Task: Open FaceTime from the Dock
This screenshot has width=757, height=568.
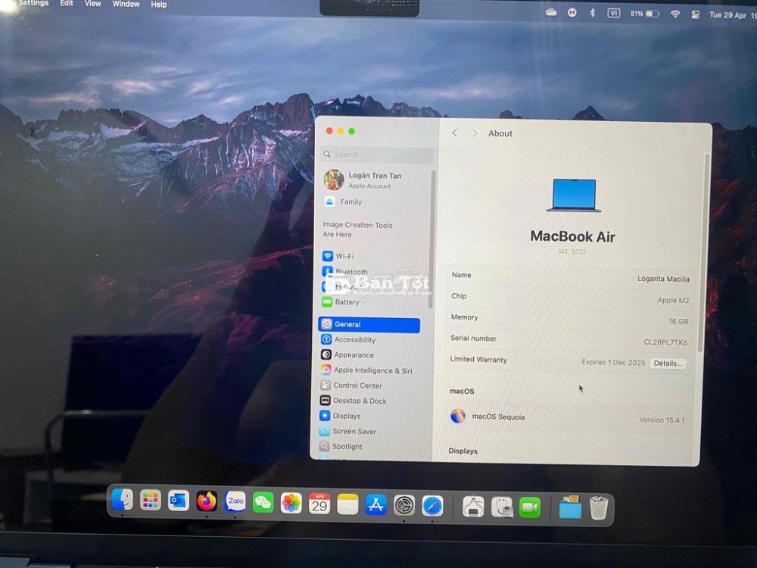Action: click(530, 508)
